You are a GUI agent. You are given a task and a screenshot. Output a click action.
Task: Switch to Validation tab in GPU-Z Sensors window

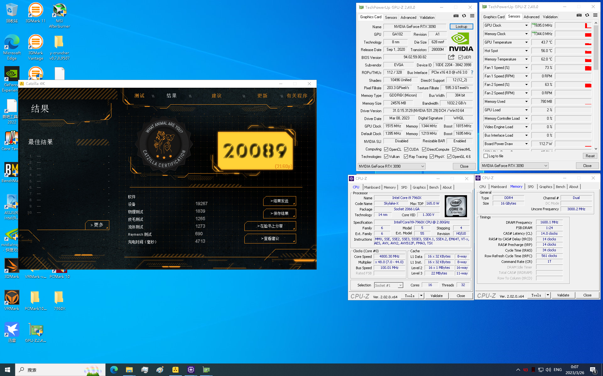tap(550, 17)
